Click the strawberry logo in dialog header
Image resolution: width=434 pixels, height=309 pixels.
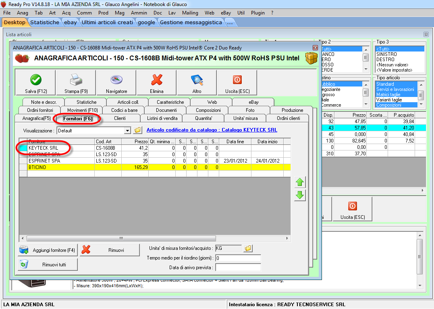click(x=22, y=58)
